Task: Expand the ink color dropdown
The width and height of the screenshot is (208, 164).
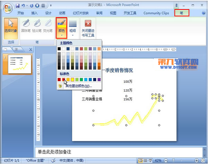Action: tap(62, 28)
